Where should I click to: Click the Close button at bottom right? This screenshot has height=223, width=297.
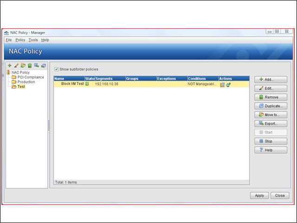point(280,196)
